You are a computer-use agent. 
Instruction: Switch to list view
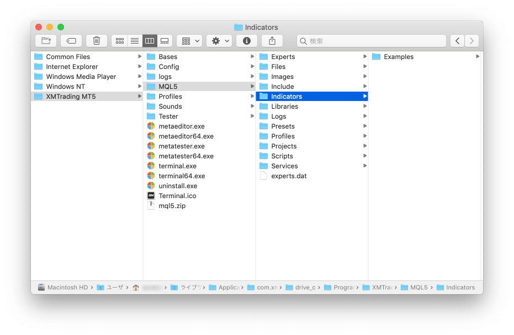pos(134,41)
